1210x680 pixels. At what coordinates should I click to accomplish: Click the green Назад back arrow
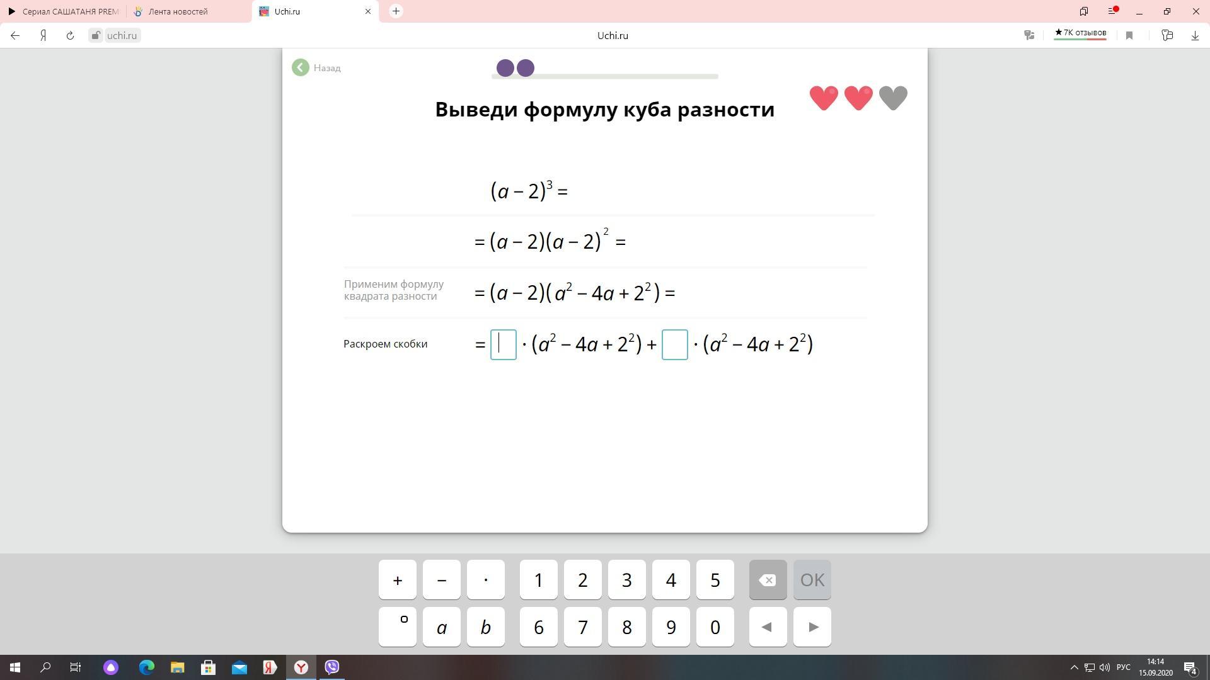point(301,67)
